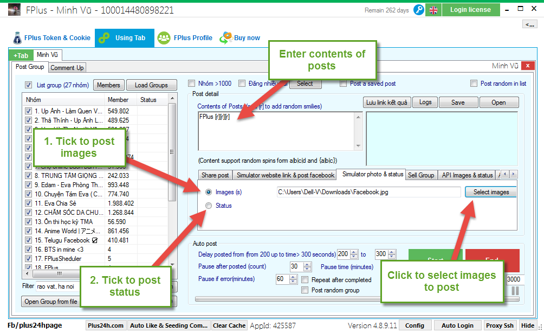This screenshot has width=544, height=332.
Task: Click Save in Post detail
Action: (x=458, y=103)
